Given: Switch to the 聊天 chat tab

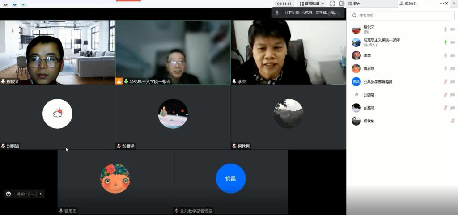Looking at the screenshot, I should coord(356,4).
